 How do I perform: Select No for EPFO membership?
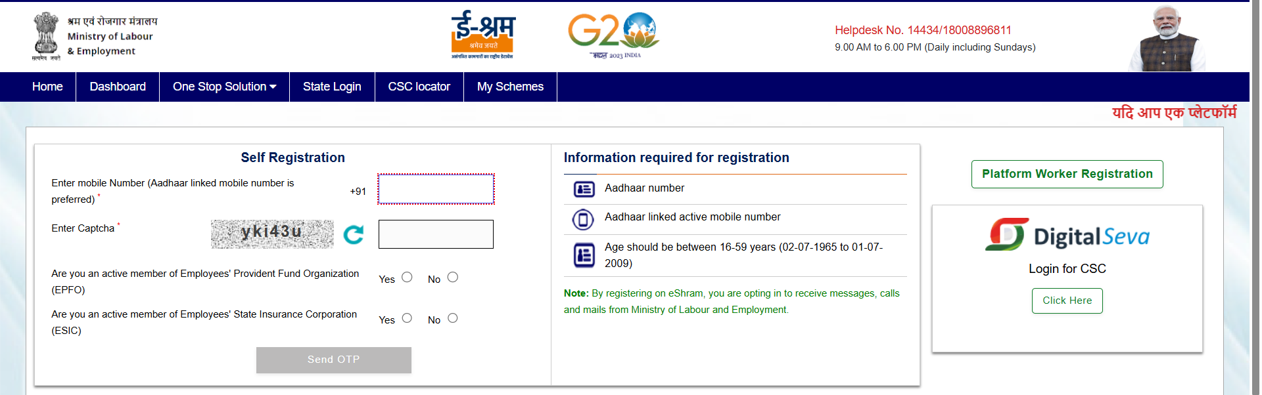pyautogui.click(x=453, y=278)
